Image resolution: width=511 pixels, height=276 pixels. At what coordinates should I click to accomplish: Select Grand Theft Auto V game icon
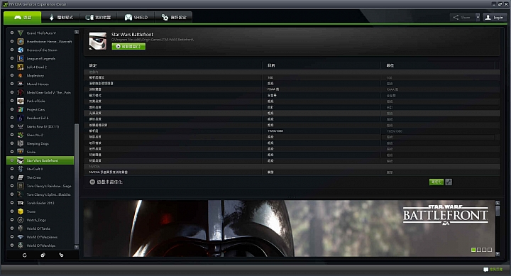[21, 33]
